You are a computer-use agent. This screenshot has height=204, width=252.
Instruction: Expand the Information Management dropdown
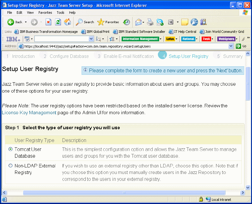click(x=160, y=39)
